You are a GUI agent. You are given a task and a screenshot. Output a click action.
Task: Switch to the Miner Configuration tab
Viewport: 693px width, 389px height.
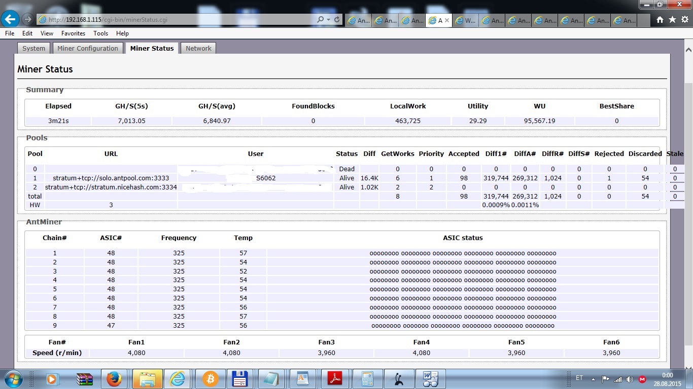click(x=88, y=48)
